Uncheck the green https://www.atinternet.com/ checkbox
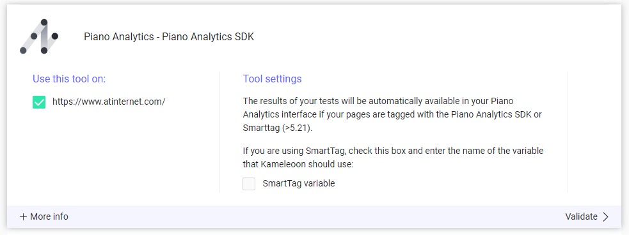The width and height of the screenshot is (629, 235). 39,102
